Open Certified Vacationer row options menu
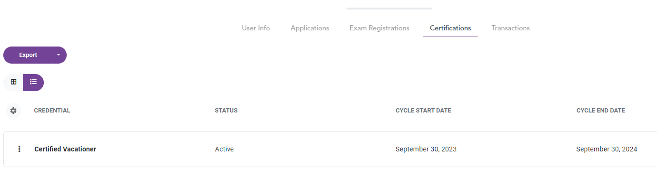This screenshot has height=178, width=657. click(19, 149)
